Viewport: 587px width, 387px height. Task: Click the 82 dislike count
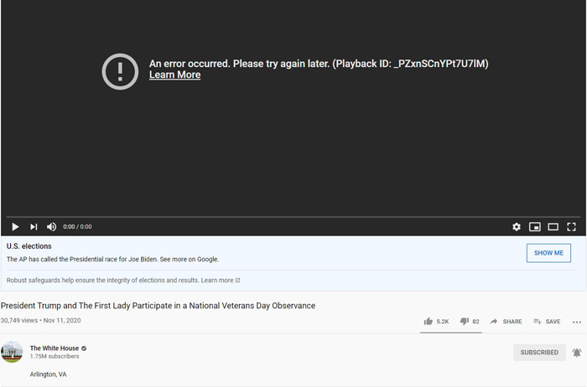(475, 322)
